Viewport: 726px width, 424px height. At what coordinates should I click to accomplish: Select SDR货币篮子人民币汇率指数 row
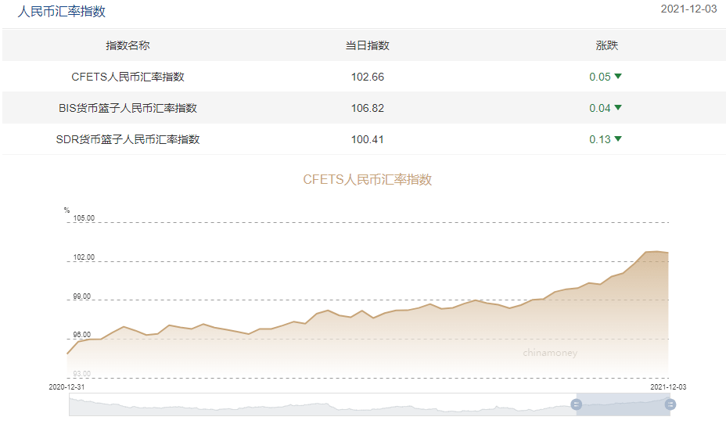363,139
